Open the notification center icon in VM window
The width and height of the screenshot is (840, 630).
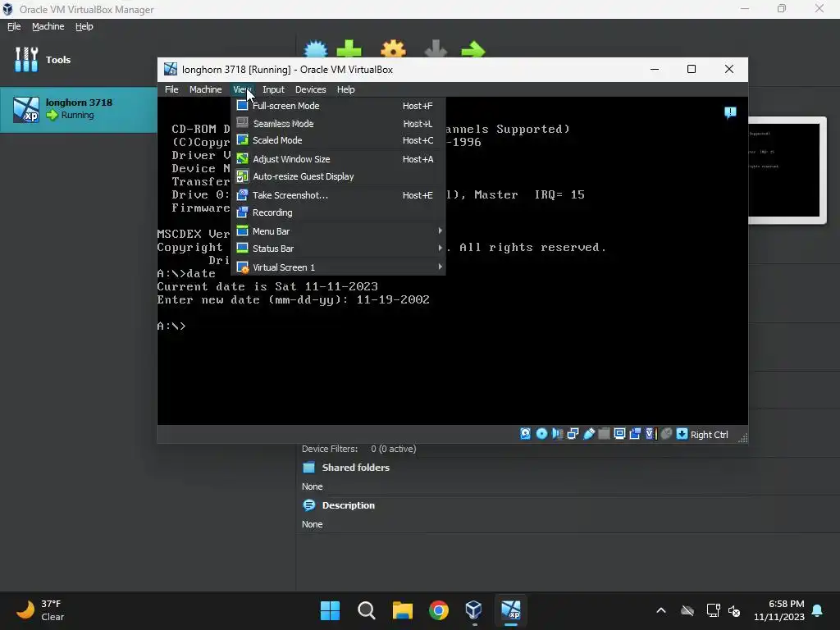click(x=730, y=112)
